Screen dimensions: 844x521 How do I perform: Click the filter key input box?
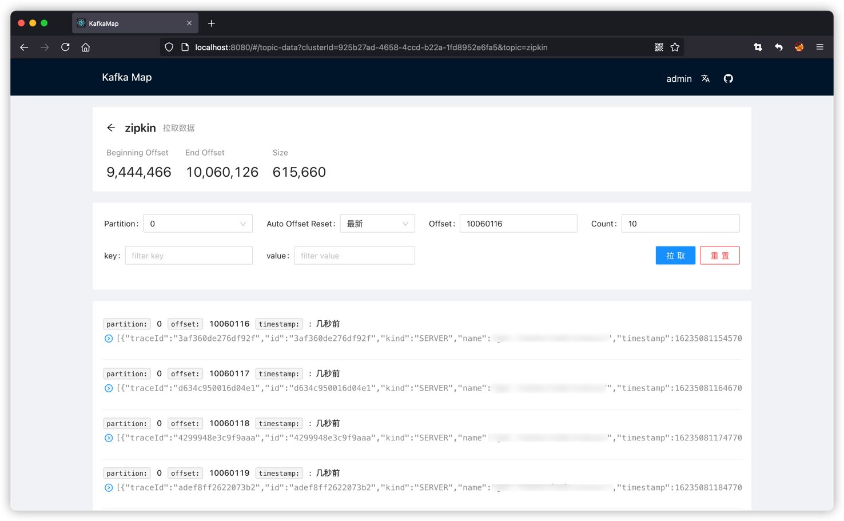coord(189,255)
